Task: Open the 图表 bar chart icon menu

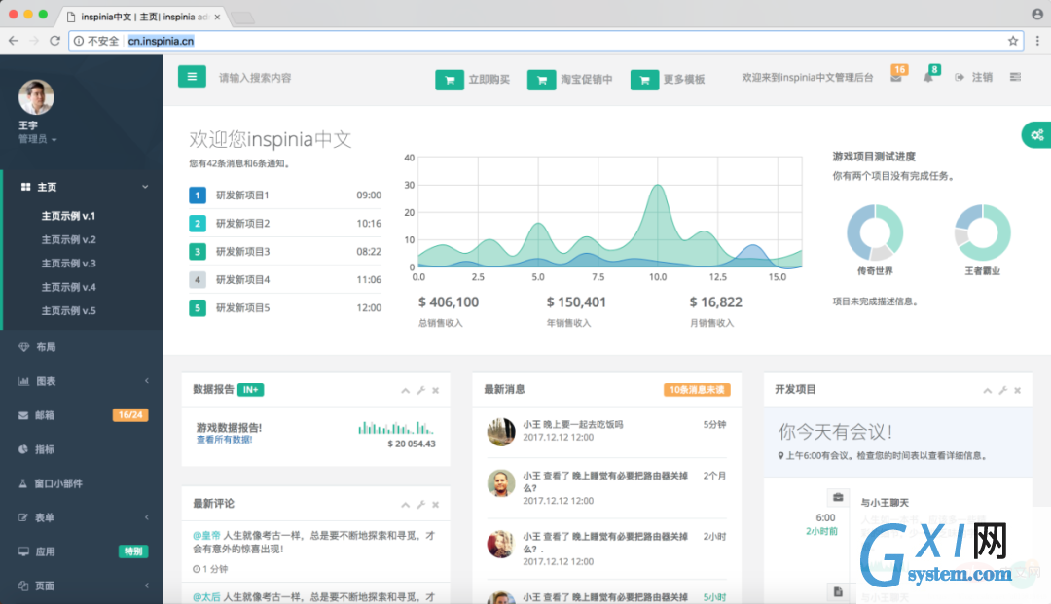Action: coord(23,381)
